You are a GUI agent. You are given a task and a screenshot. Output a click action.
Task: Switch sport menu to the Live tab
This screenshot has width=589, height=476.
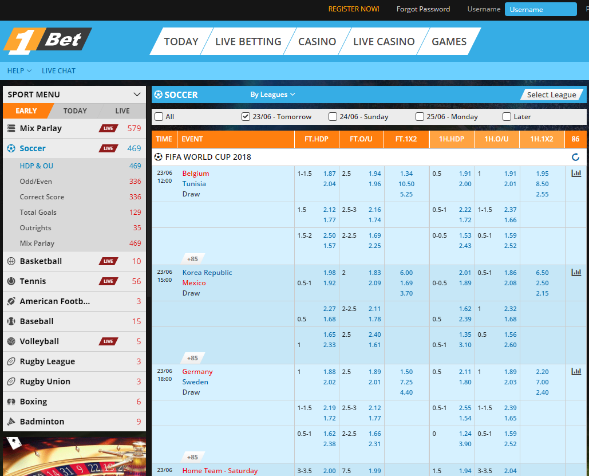tap(122, 111)
